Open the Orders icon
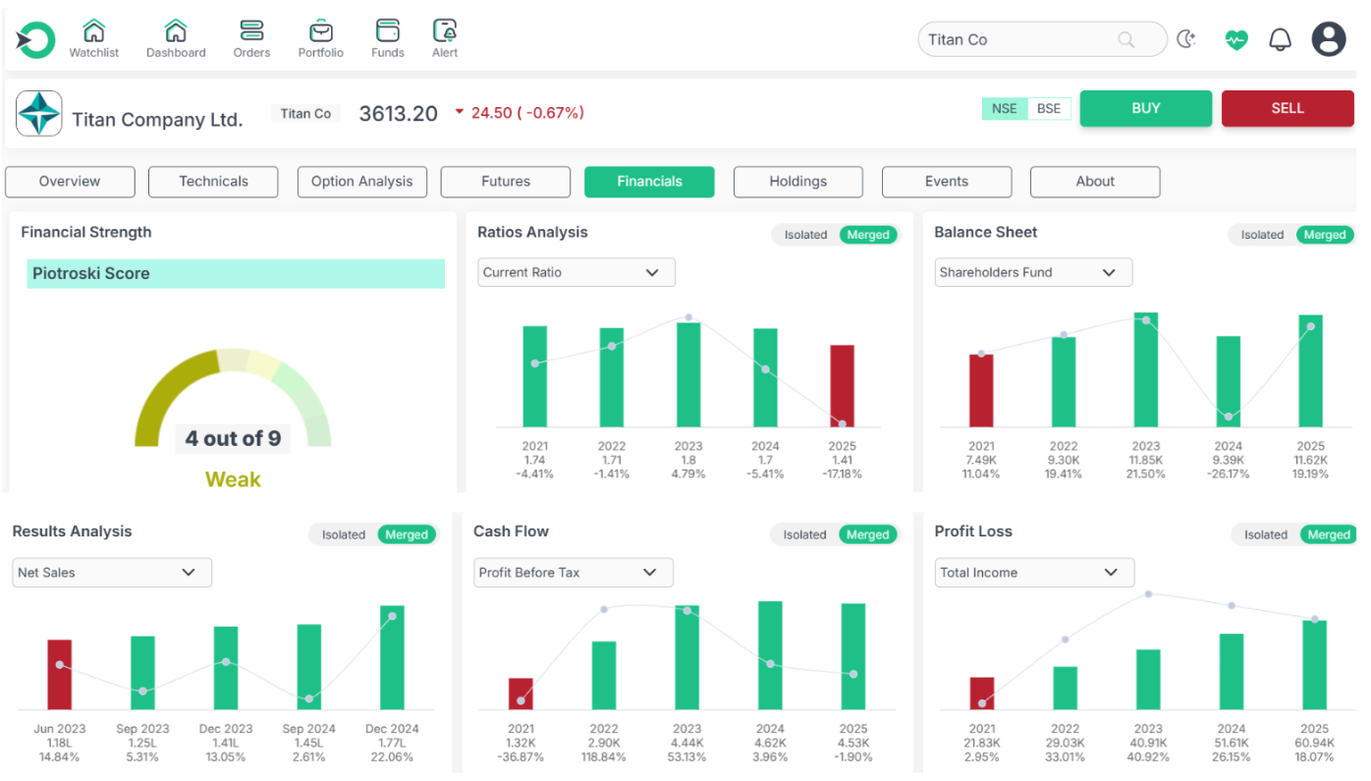This screenshot has height=781, width=1371. pos(251,30)
